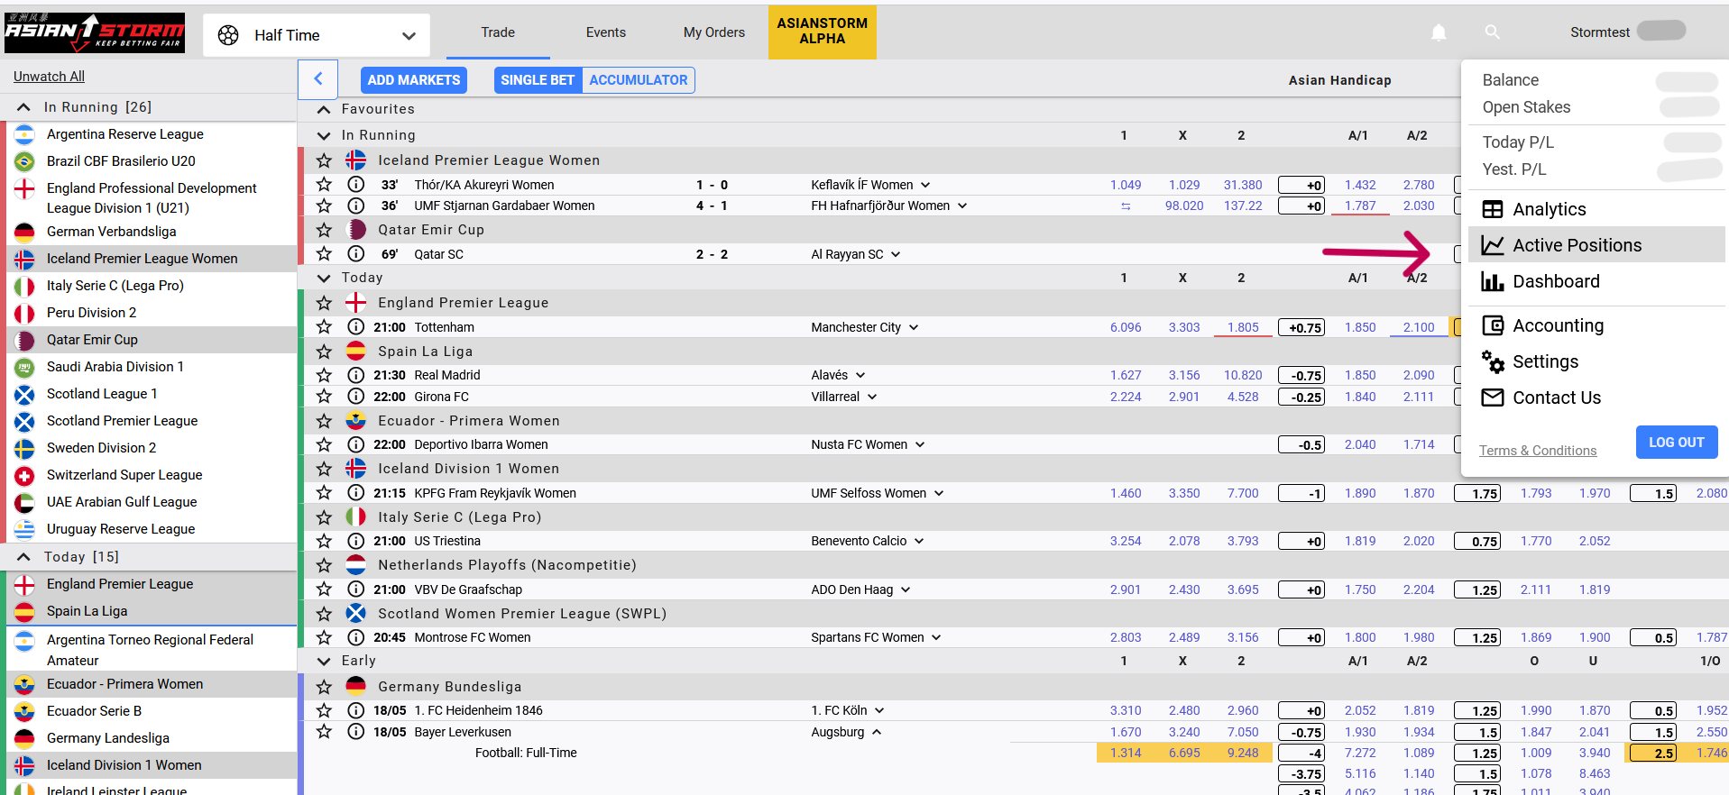Image resolution: width=1729 pixels, height=795 pixels.
Task: Click 10.820 odds in Real Madrid row
Action: 1243,375
